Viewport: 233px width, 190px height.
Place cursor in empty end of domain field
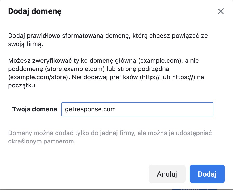163,109
